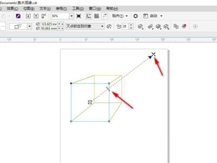The image size is (217, 163).
Task: Click the blue arrowhead on vector line
Action: pos(150,57)
